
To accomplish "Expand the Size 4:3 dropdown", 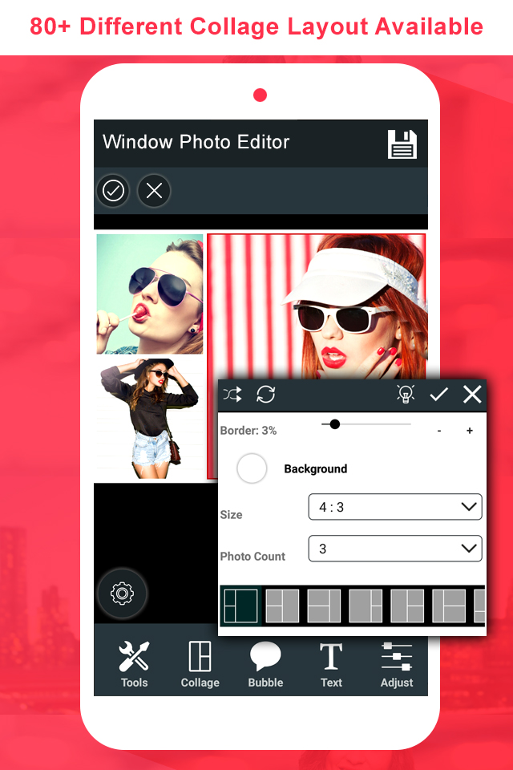I will coord(395,507).
